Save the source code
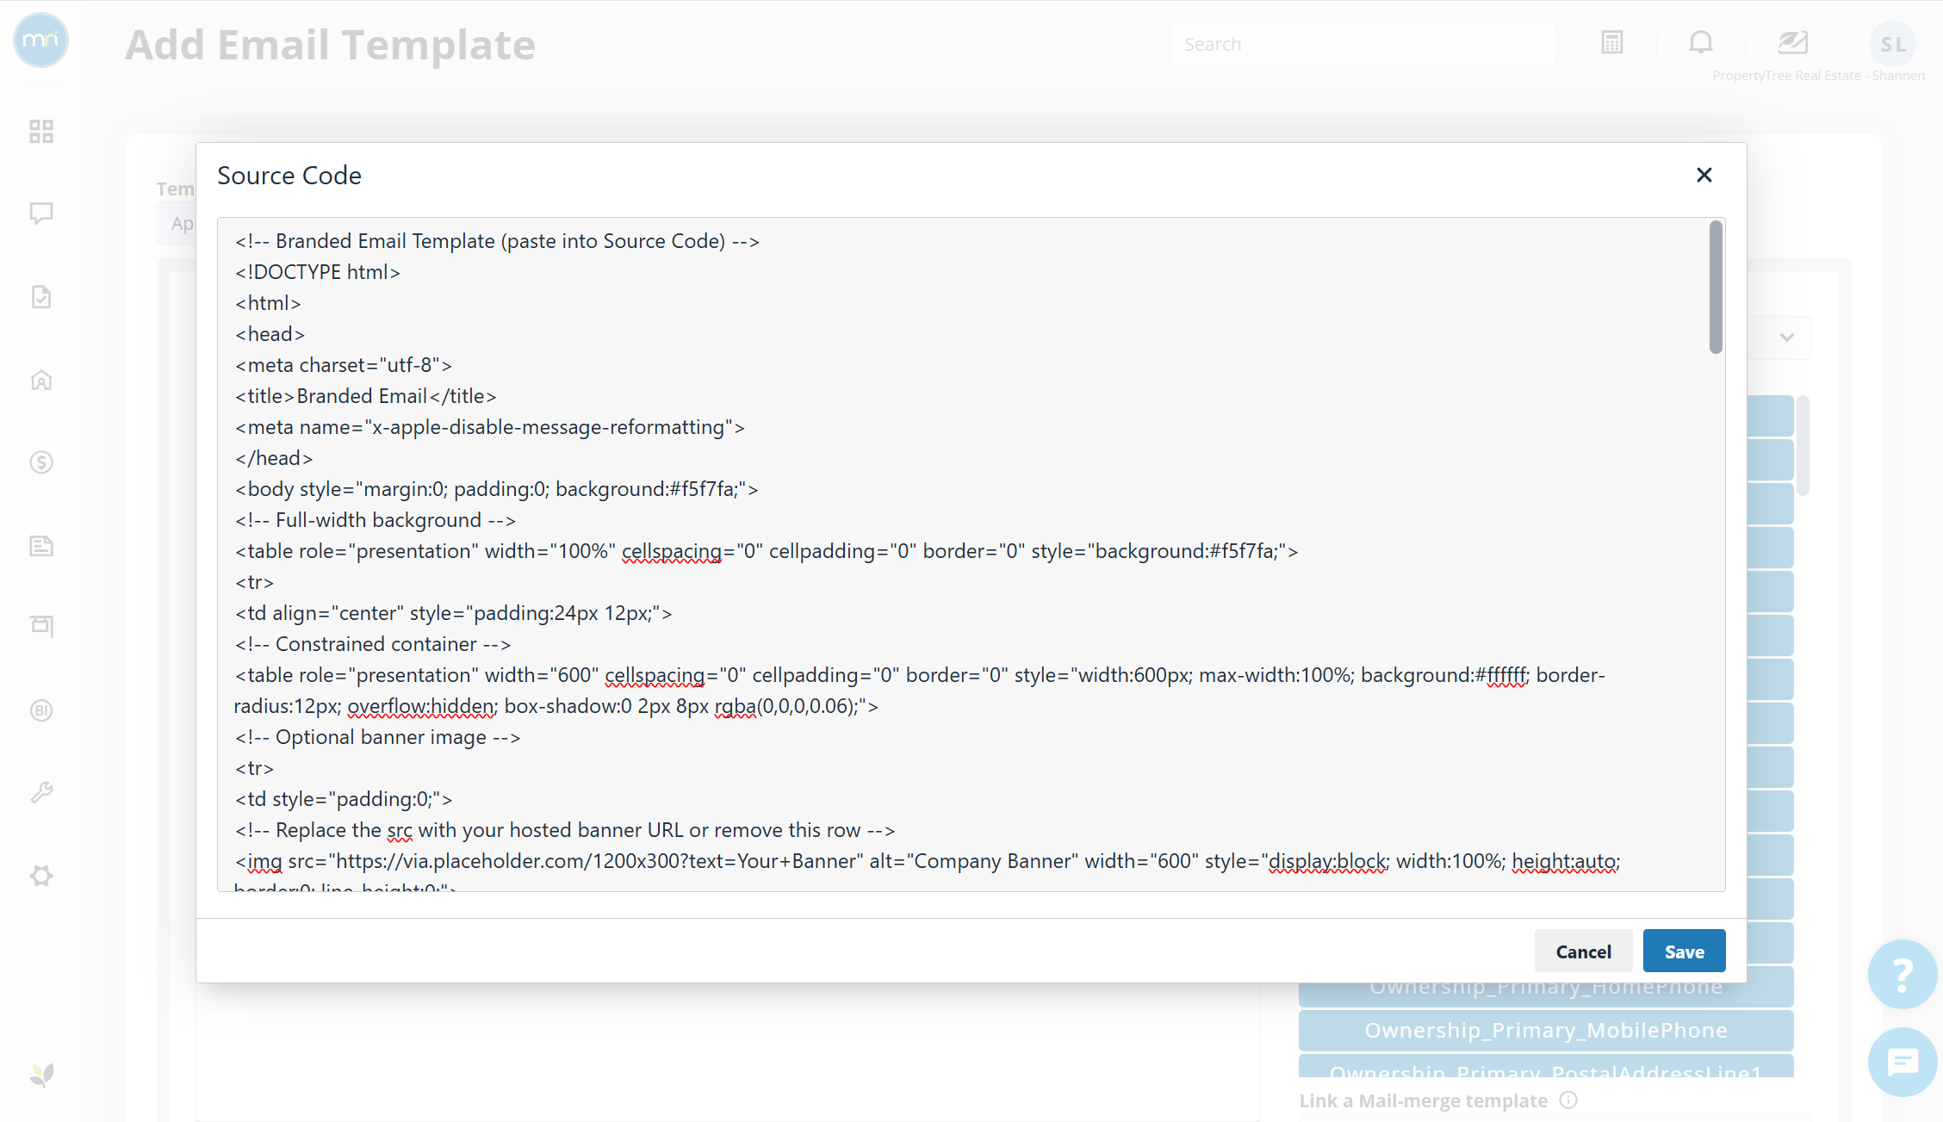Image resolution: width=1943 pixels, height=1122 pixels. [x=1684, y=952]
